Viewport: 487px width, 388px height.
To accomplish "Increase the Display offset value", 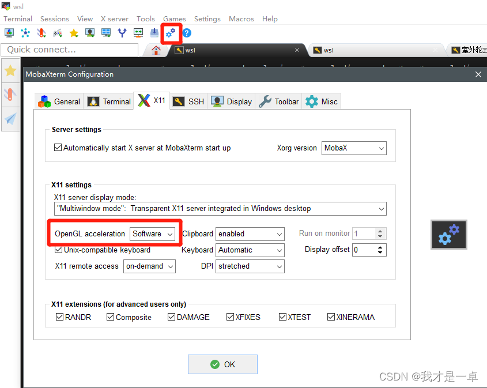I will point(380,247).
